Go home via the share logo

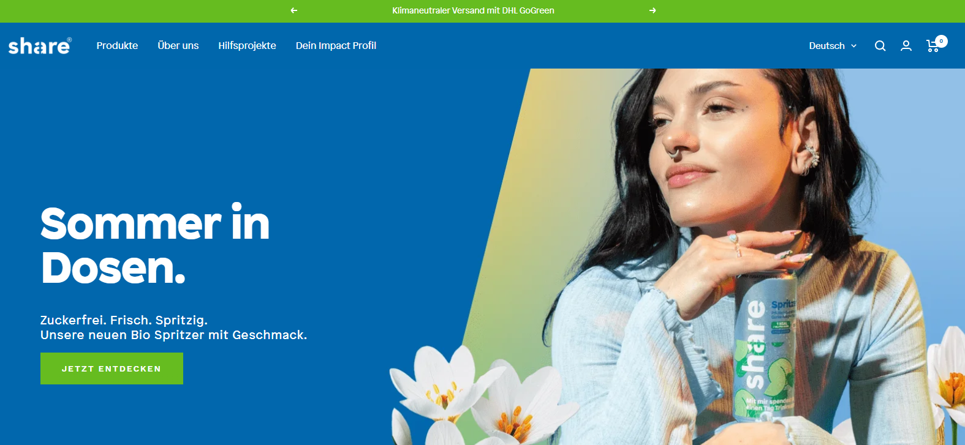(40, 46)
